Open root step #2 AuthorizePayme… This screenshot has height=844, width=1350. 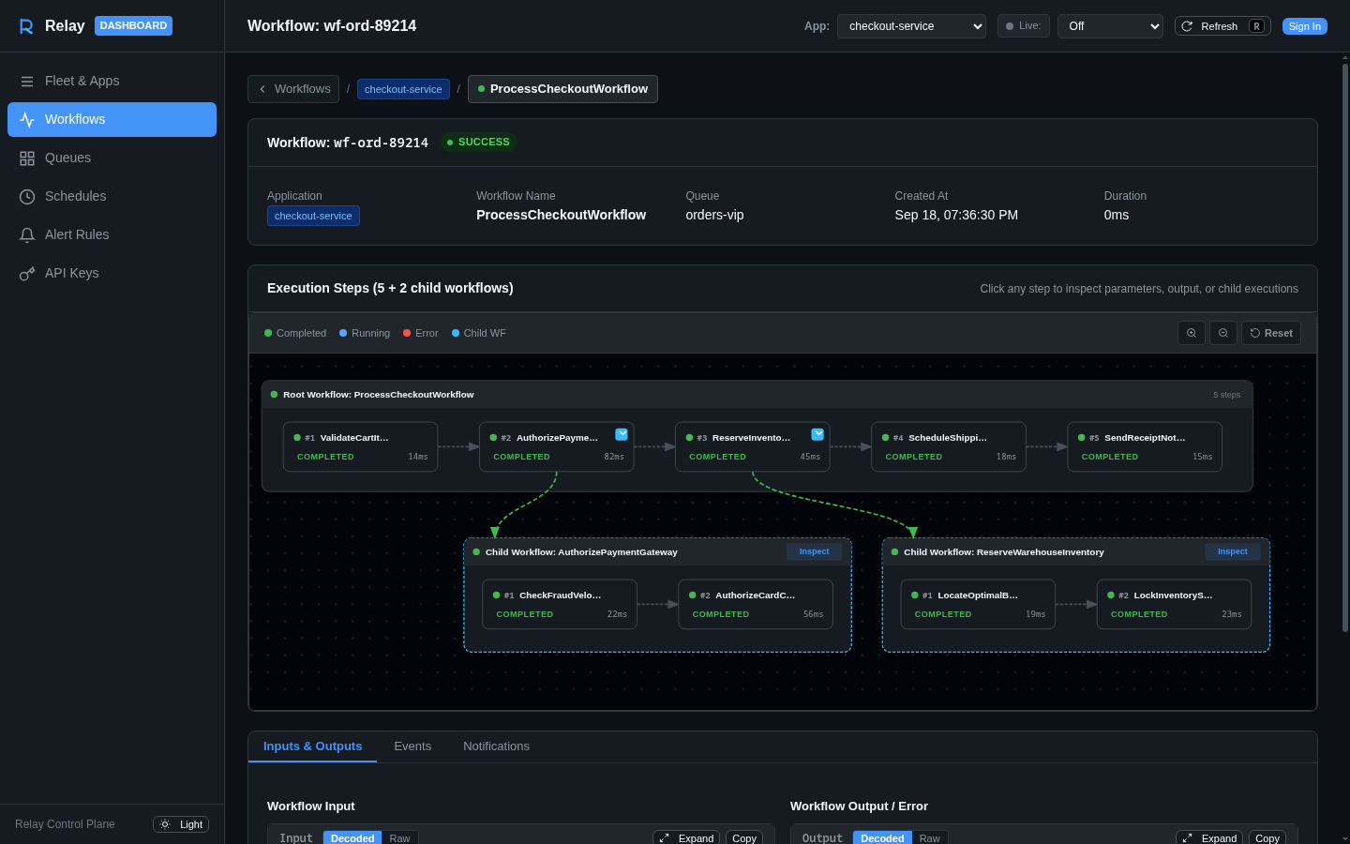coord(556,446)
